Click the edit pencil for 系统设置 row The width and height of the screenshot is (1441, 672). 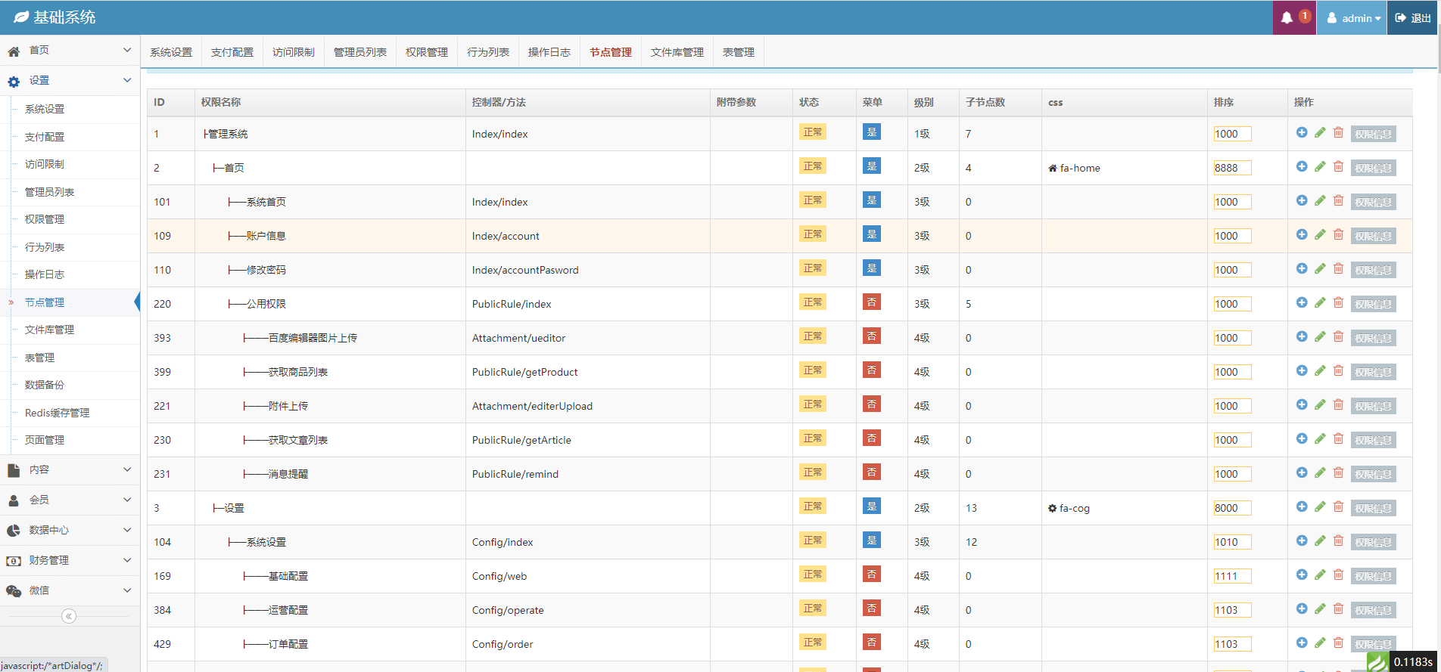(1320, 540)
